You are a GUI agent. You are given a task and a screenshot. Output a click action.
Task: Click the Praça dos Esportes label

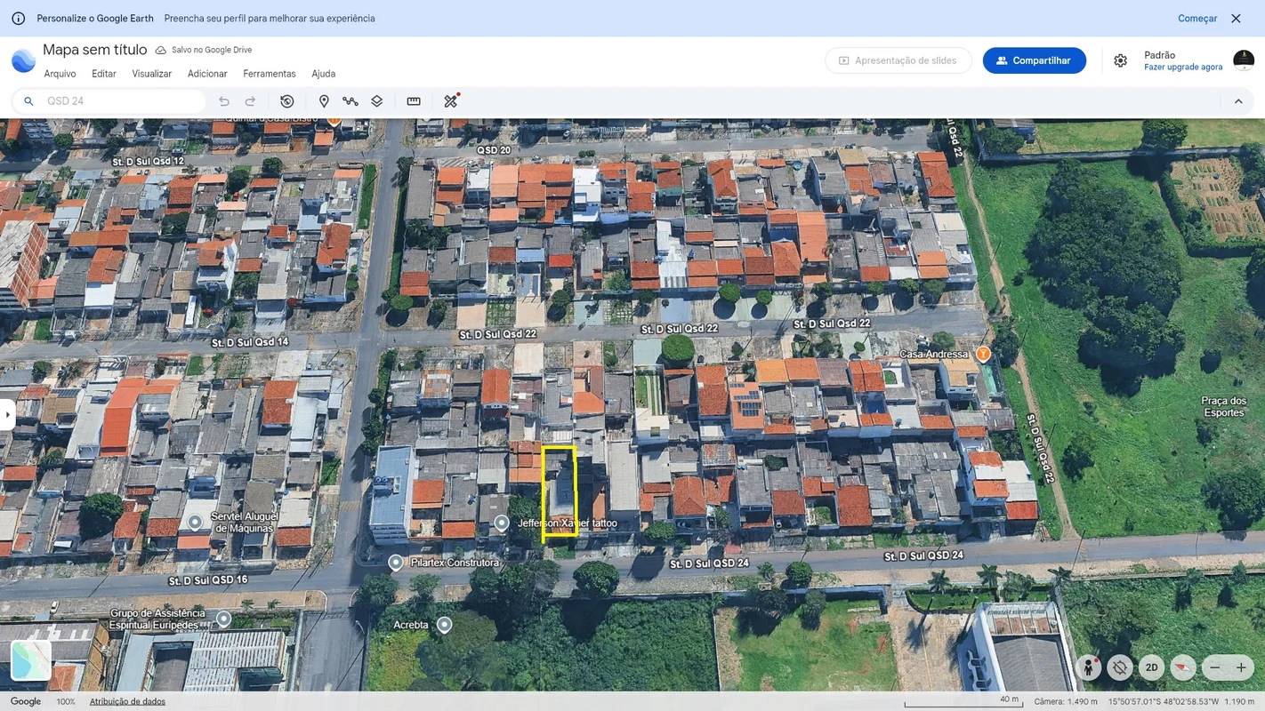pos(1224,407)
